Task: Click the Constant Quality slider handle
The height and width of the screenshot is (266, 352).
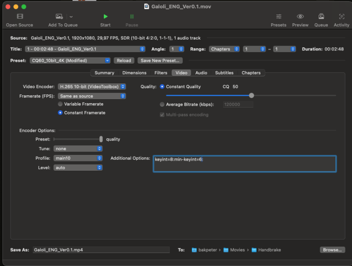Action: point(251,95)
